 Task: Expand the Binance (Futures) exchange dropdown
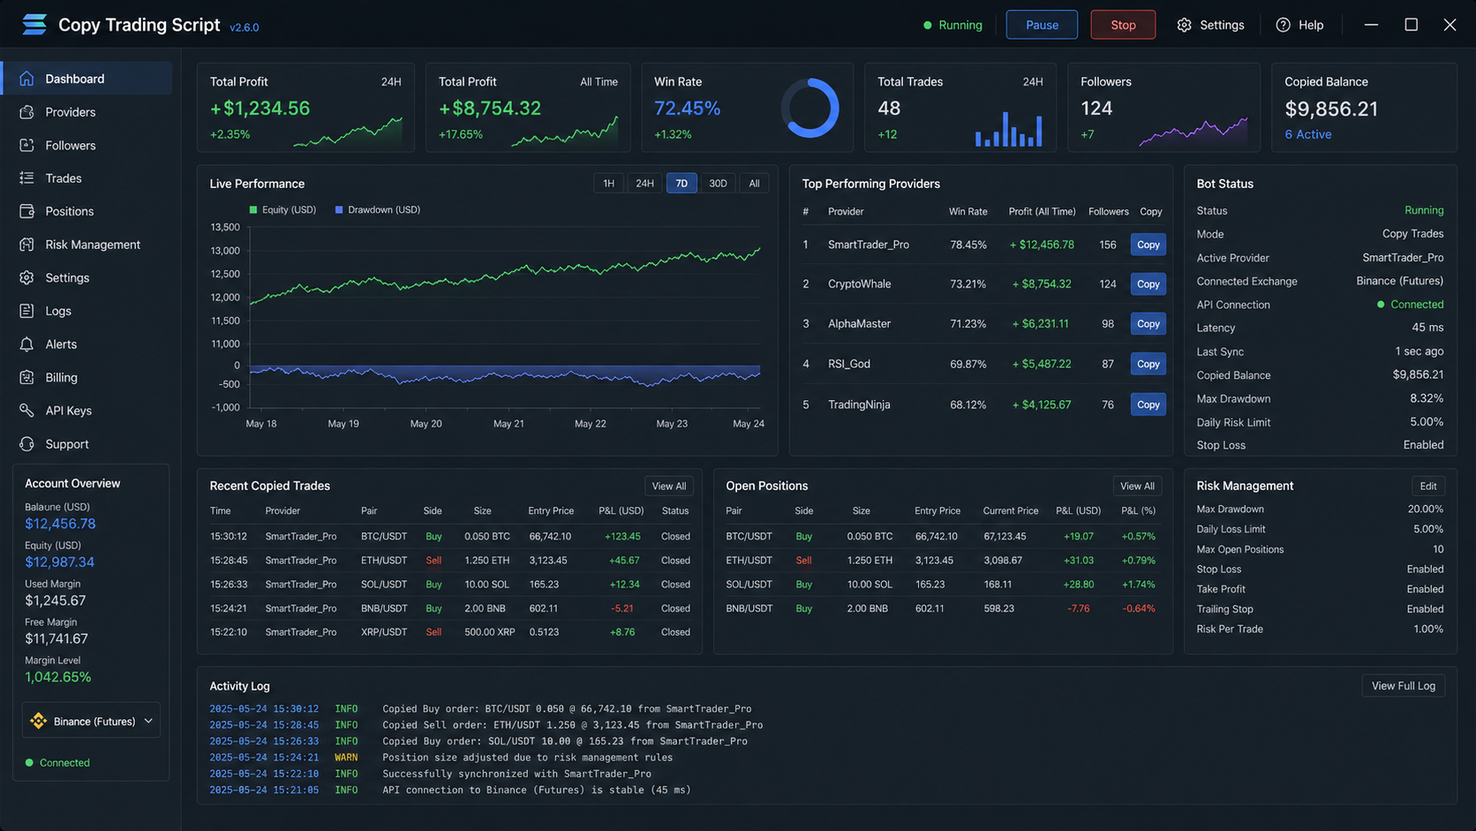(x=91, y=721)
